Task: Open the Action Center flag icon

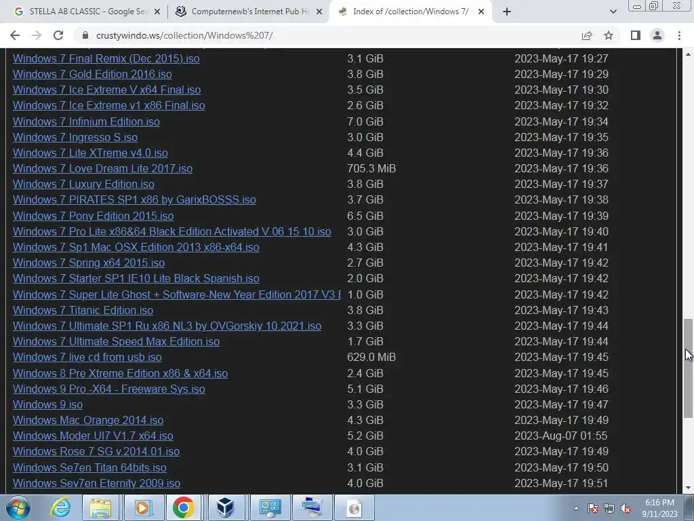Action: pyautogui.click(x=592, y=508)
